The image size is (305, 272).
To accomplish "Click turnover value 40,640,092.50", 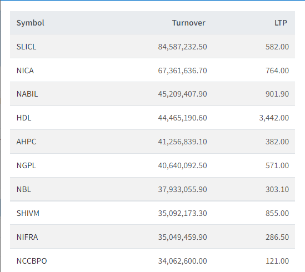I will [x=182, y=165].
